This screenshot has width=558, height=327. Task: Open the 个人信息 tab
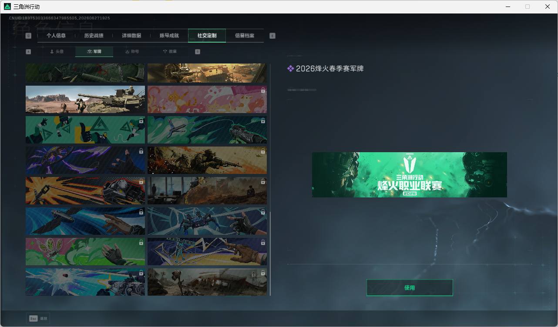click(56, 36)
